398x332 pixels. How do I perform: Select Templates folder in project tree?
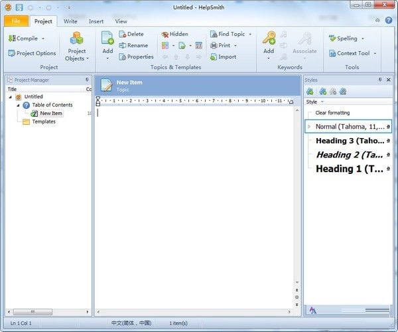click(44, 122)
